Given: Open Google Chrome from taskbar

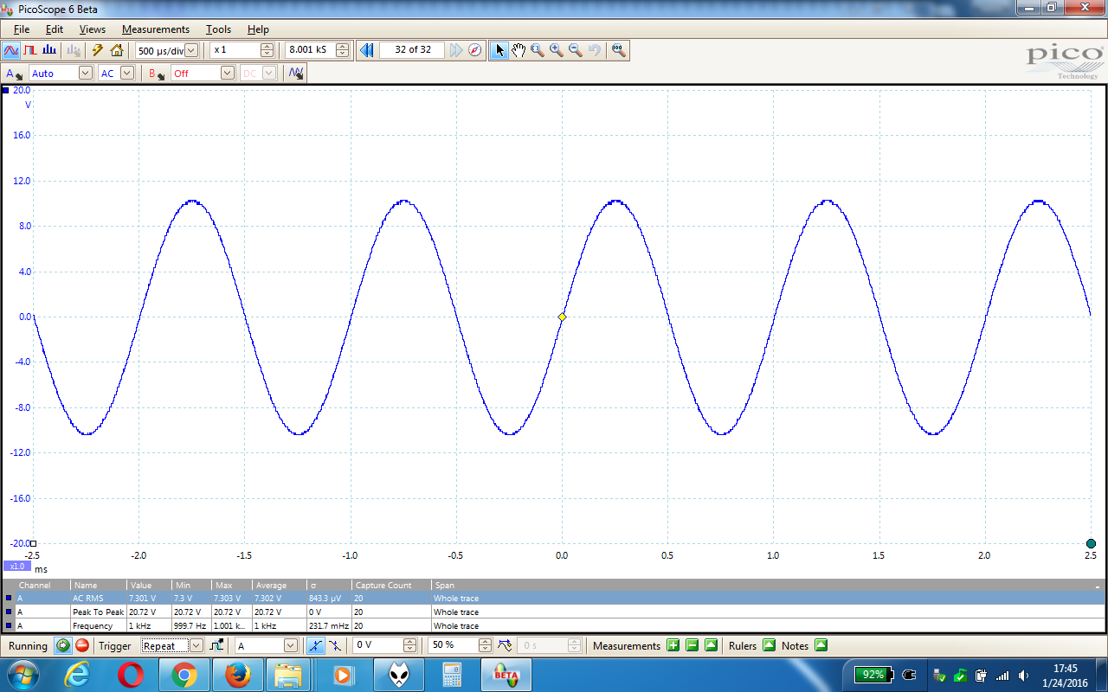Looking at the screenshot, I should (x=184, y=675).
